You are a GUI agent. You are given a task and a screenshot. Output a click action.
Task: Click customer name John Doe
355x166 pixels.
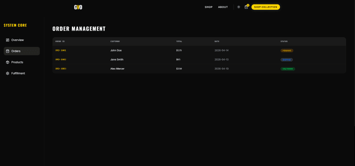coord(116,50)
